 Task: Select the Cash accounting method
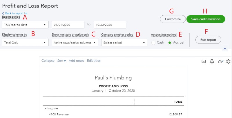(x=153, y=43)
